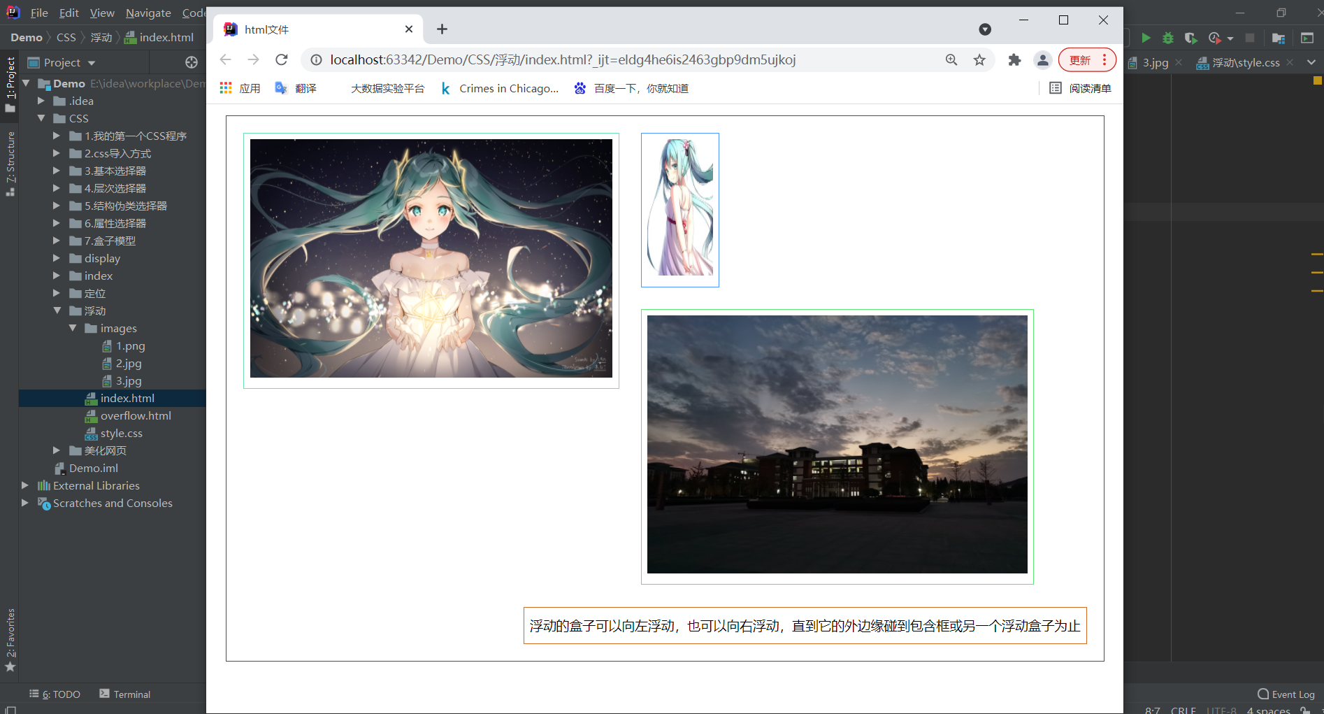This screenshot has width=1324, height=714.
Task: Open the Project view dropdown
Action: tap(92, 63)
